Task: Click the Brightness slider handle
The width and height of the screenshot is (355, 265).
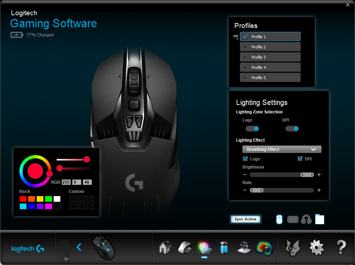Action: click(x=307, y=175)
